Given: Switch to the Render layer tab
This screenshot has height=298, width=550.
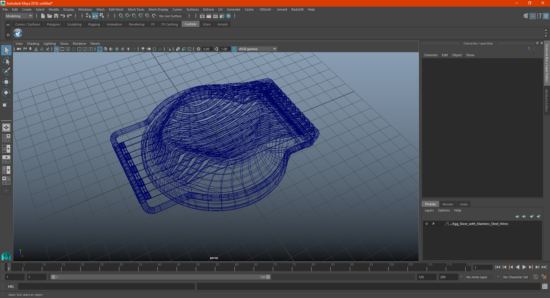Looking at the screenshot, I should (448, 204).
